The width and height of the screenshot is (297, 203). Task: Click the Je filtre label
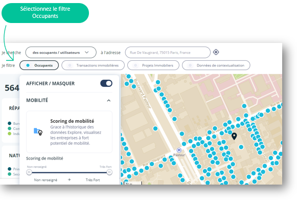8,65
